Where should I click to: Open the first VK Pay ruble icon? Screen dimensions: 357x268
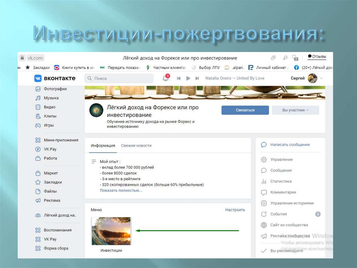coord(38,149)
